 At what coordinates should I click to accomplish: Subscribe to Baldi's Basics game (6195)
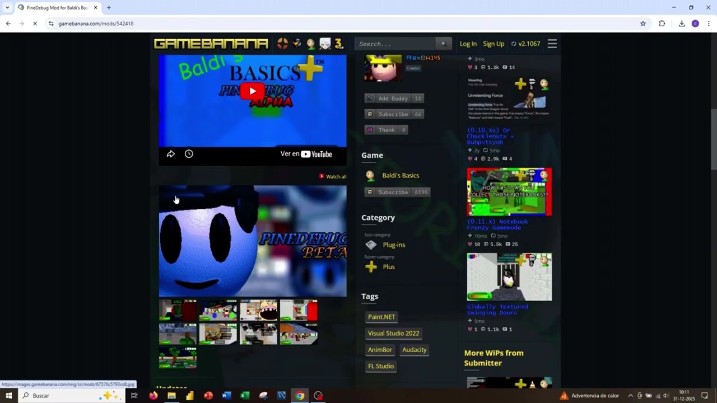pos(397,192)
